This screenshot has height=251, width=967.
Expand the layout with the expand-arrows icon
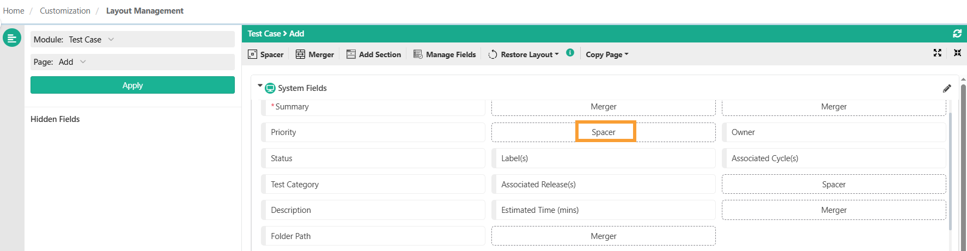937,53
